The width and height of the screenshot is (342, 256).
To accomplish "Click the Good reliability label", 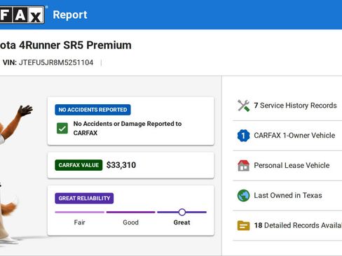I will tap(130, 222).
